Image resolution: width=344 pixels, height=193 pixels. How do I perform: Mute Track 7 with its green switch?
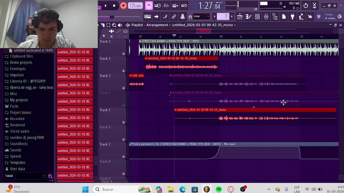pos(123,157)
